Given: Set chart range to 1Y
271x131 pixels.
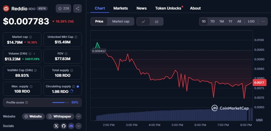Looking at the screenshot, I should [x=230, y=21].
